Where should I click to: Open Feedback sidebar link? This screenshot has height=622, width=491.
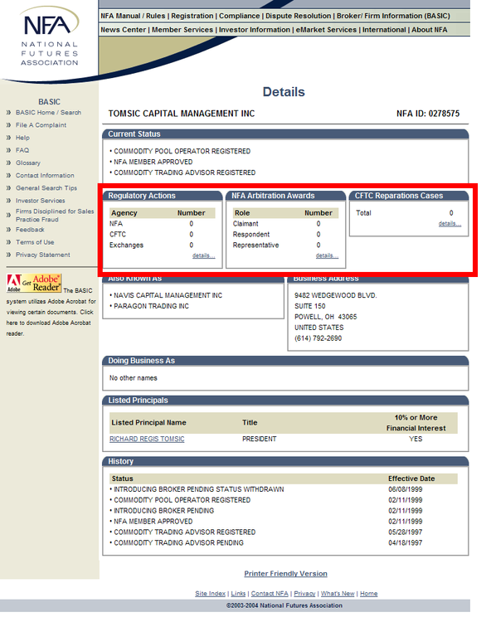(x=30, y=230)
